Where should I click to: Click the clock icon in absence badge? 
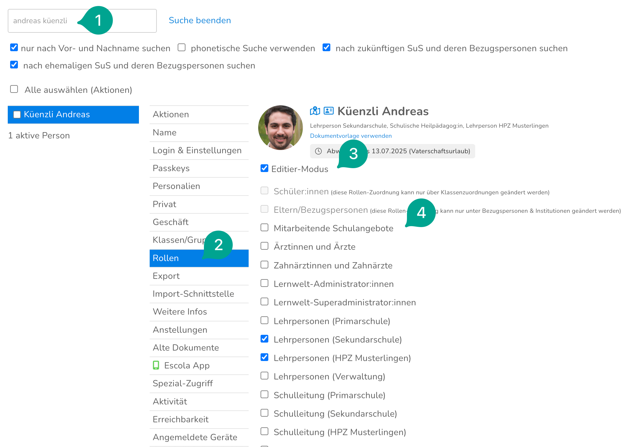(x=318, y=151)
